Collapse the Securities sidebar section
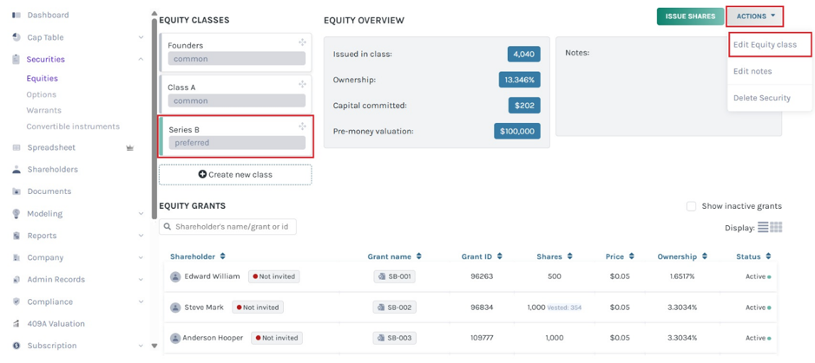This screenshot has height=363, width=815. (x=141, y=60)
